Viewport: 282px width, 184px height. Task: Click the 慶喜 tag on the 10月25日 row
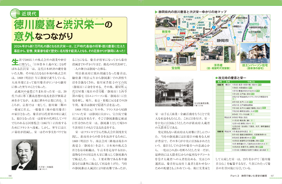coord(261,147)
